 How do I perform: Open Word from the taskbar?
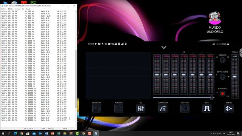click(x=46, y=133)
